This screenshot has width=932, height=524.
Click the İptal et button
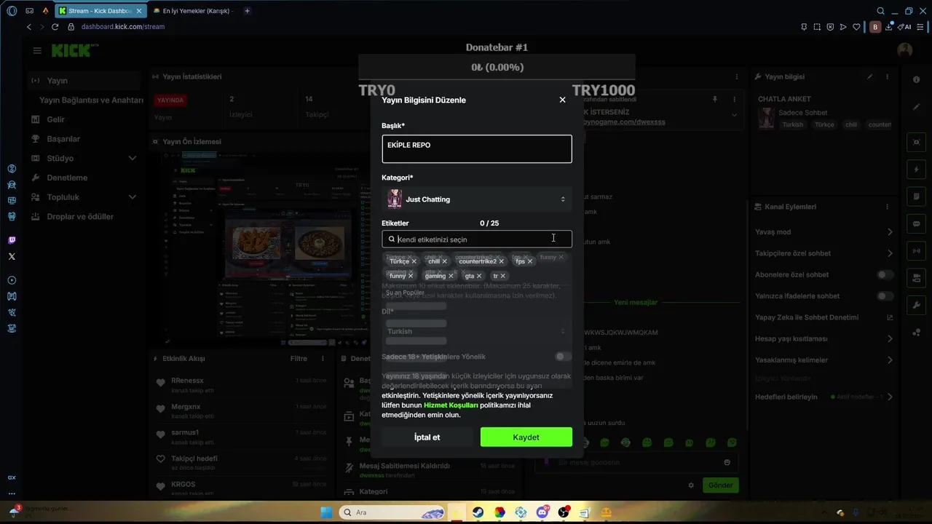coord(427,437)
